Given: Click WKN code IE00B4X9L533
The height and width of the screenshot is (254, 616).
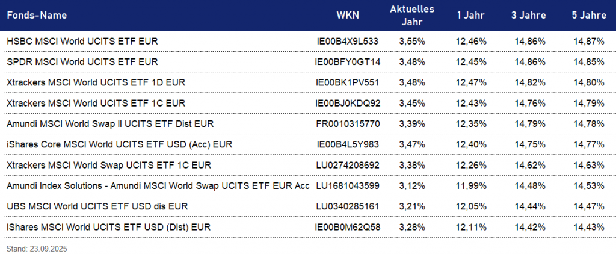Looking at the screenshot, I should coord(348,42).
